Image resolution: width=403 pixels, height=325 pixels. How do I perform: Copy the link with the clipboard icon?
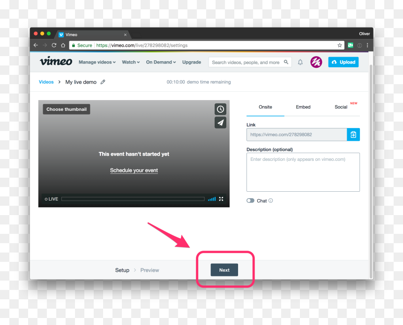coord(353,134)
